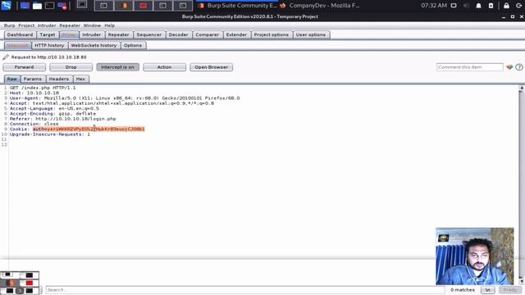The image size is (525, 295).
Task: Launch the terminal emulator panel icon
Action: [x=49, y=6]
